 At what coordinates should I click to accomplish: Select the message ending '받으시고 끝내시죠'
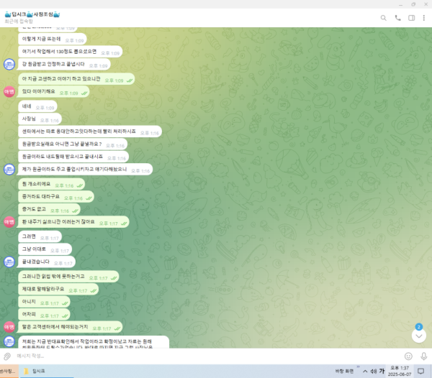pos(73,157)
